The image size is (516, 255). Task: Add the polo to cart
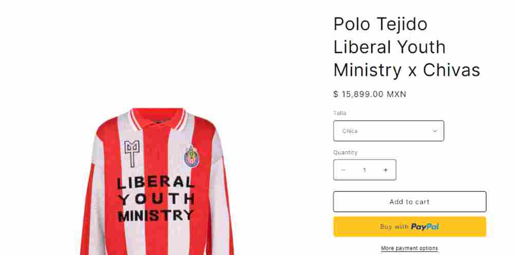click(x=410, y=202)
